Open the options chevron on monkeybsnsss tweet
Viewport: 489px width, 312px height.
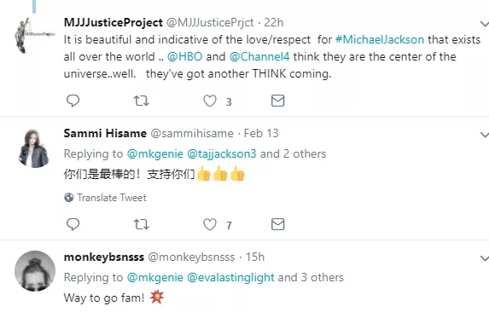[485, 258]
